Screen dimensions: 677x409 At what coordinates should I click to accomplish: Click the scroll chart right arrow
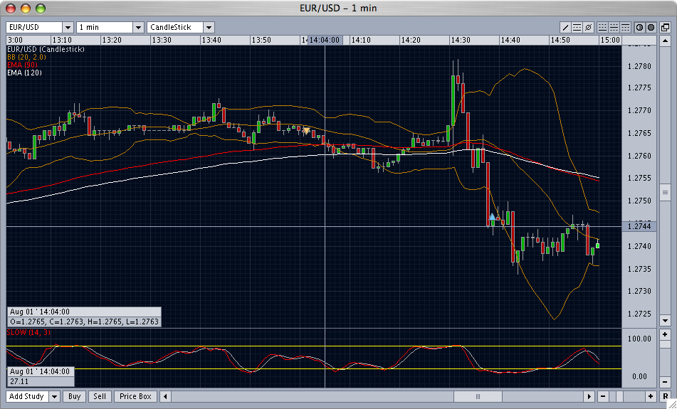click(589, 396)
